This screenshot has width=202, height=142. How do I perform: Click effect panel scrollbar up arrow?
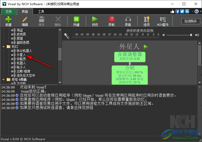(199, 43)
